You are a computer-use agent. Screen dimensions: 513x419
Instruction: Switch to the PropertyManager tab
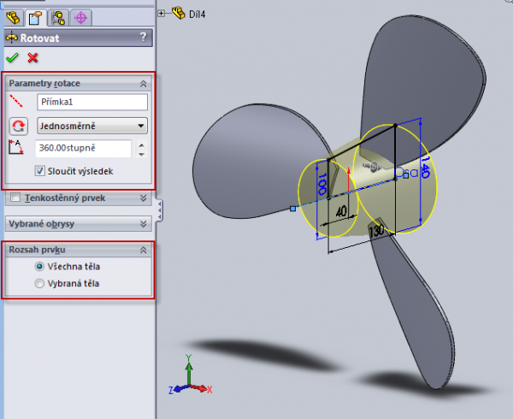pyautogui.click(x=36, y=16)
